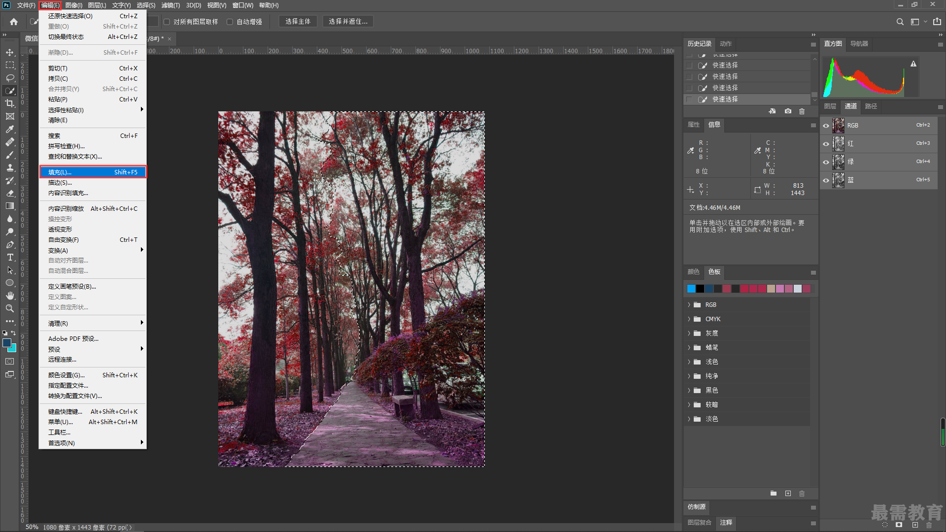The height and width of the screenshot is (532, 946).
Task: Select the Path Selection tool
Action: click(10, 270)
